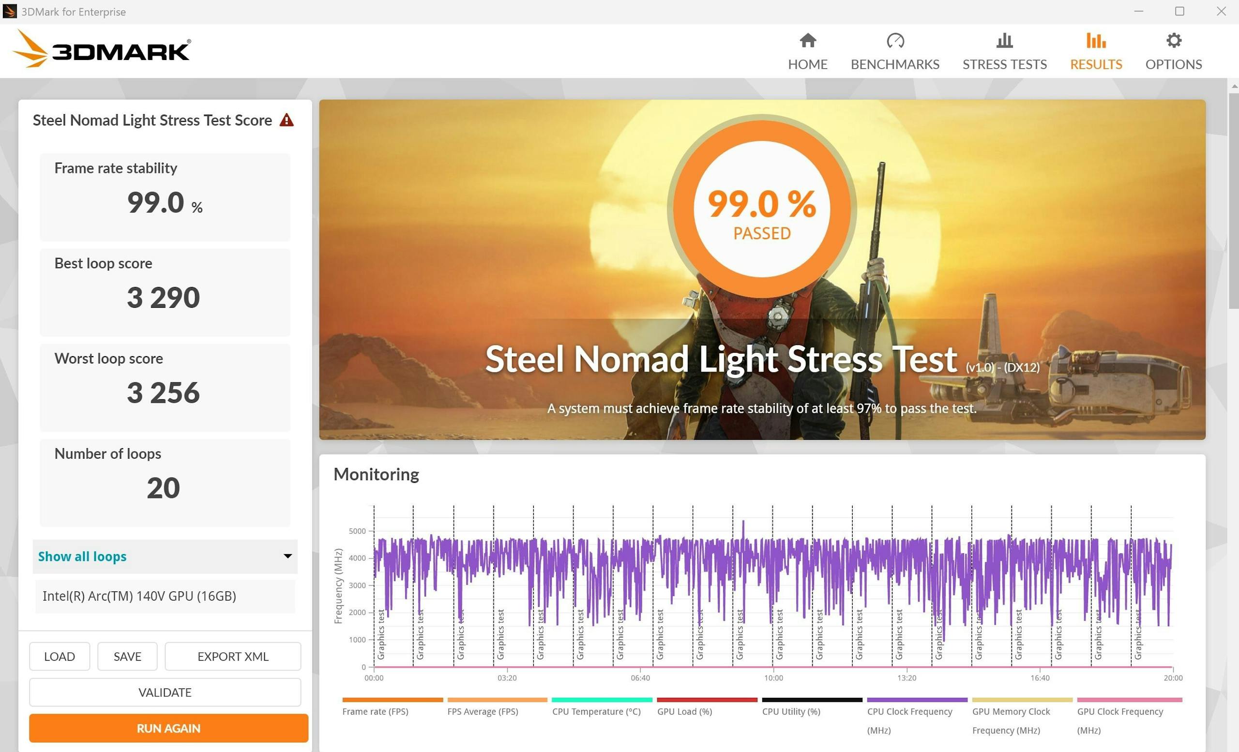Open the OPTIONS gear icon
The height and width of the screenshot is (752, 1239).
(1174, 40)
